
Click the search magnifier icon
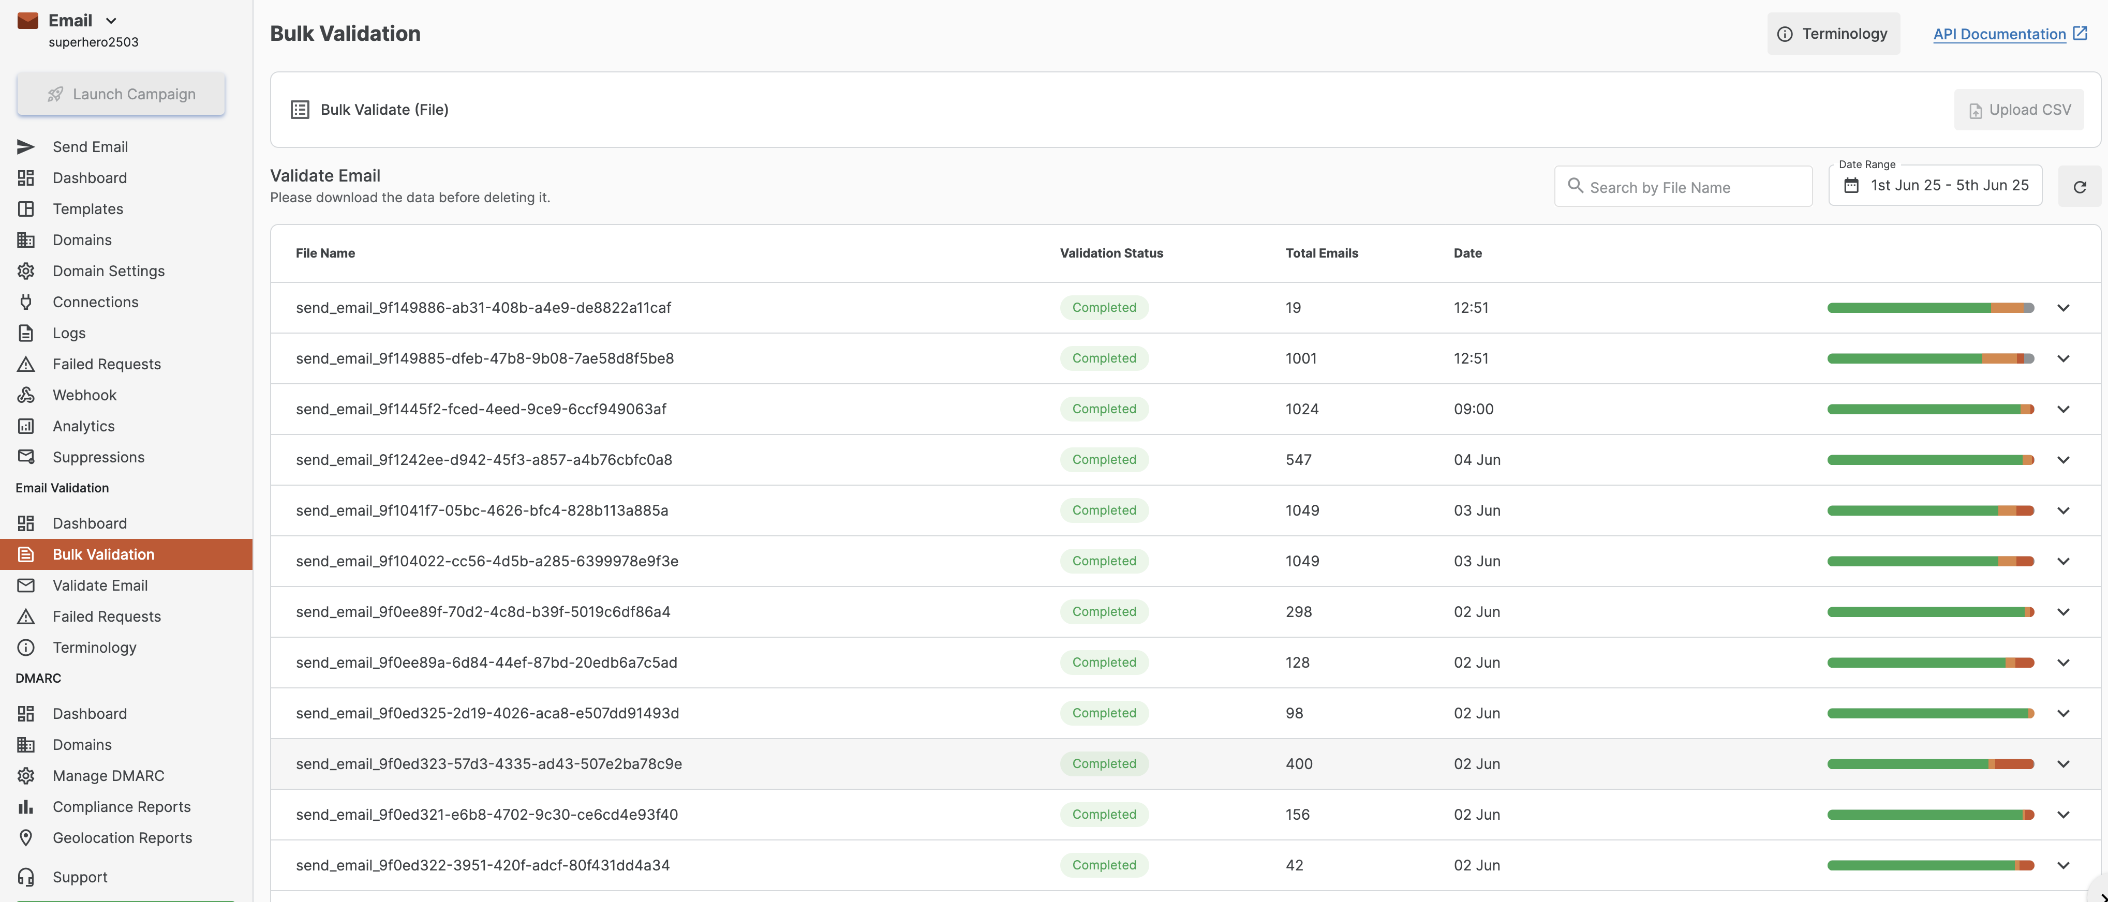[x=1575, y=186]
